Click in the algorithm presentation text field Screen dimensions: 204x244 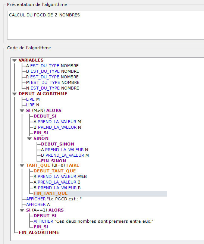pos(106,25)
